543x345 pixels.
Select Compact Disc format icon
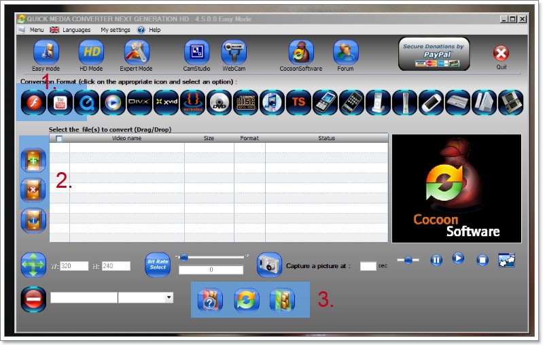tap(245, 102)
